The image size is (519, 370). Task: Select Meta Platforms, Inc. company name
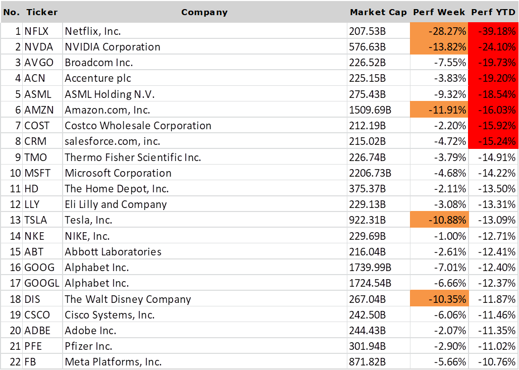[x=113, y=362]
